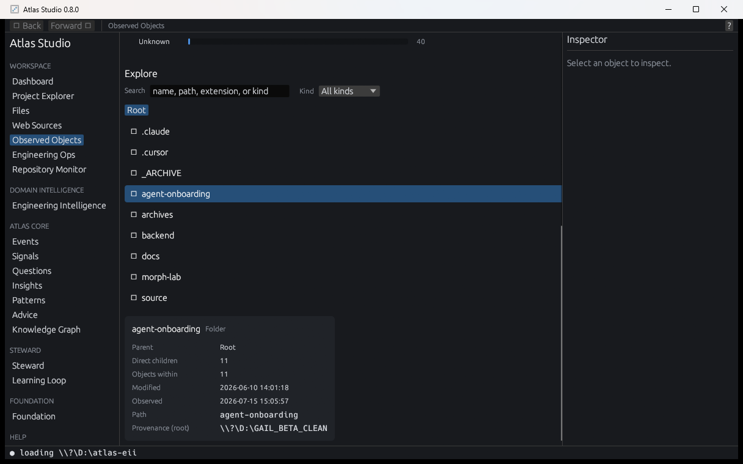Select the Root breadcrumb
This screenshot has width=743, height=464.
136,110
